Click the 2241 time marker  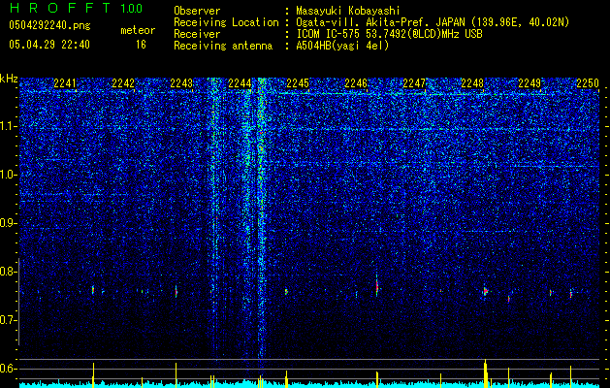(65, 83)
